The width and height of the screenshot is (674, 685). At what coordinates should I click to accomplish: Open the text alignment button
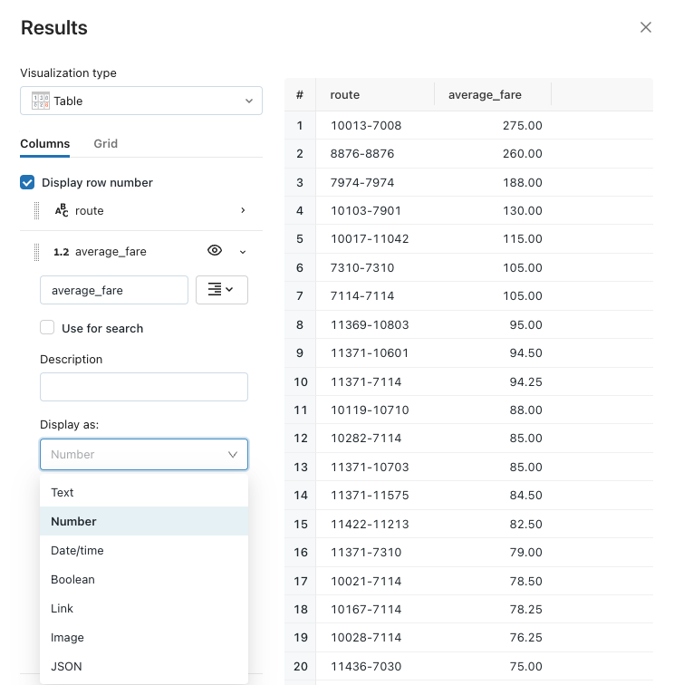(x=221, y=290)
